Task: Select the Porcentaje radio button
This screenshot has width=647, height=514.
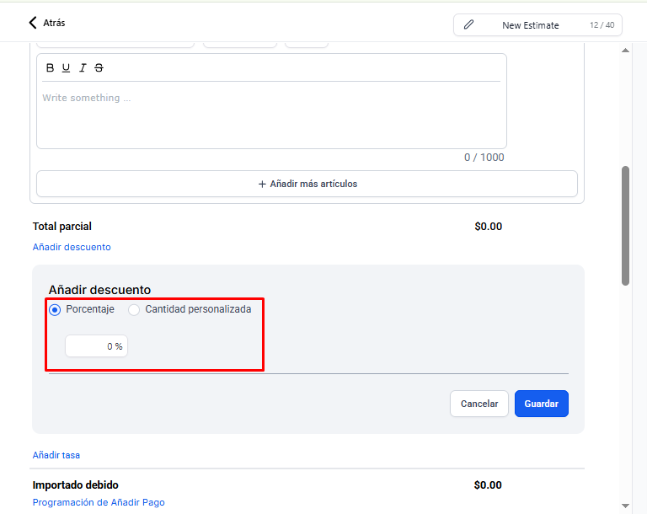Action: click(55, 309)
